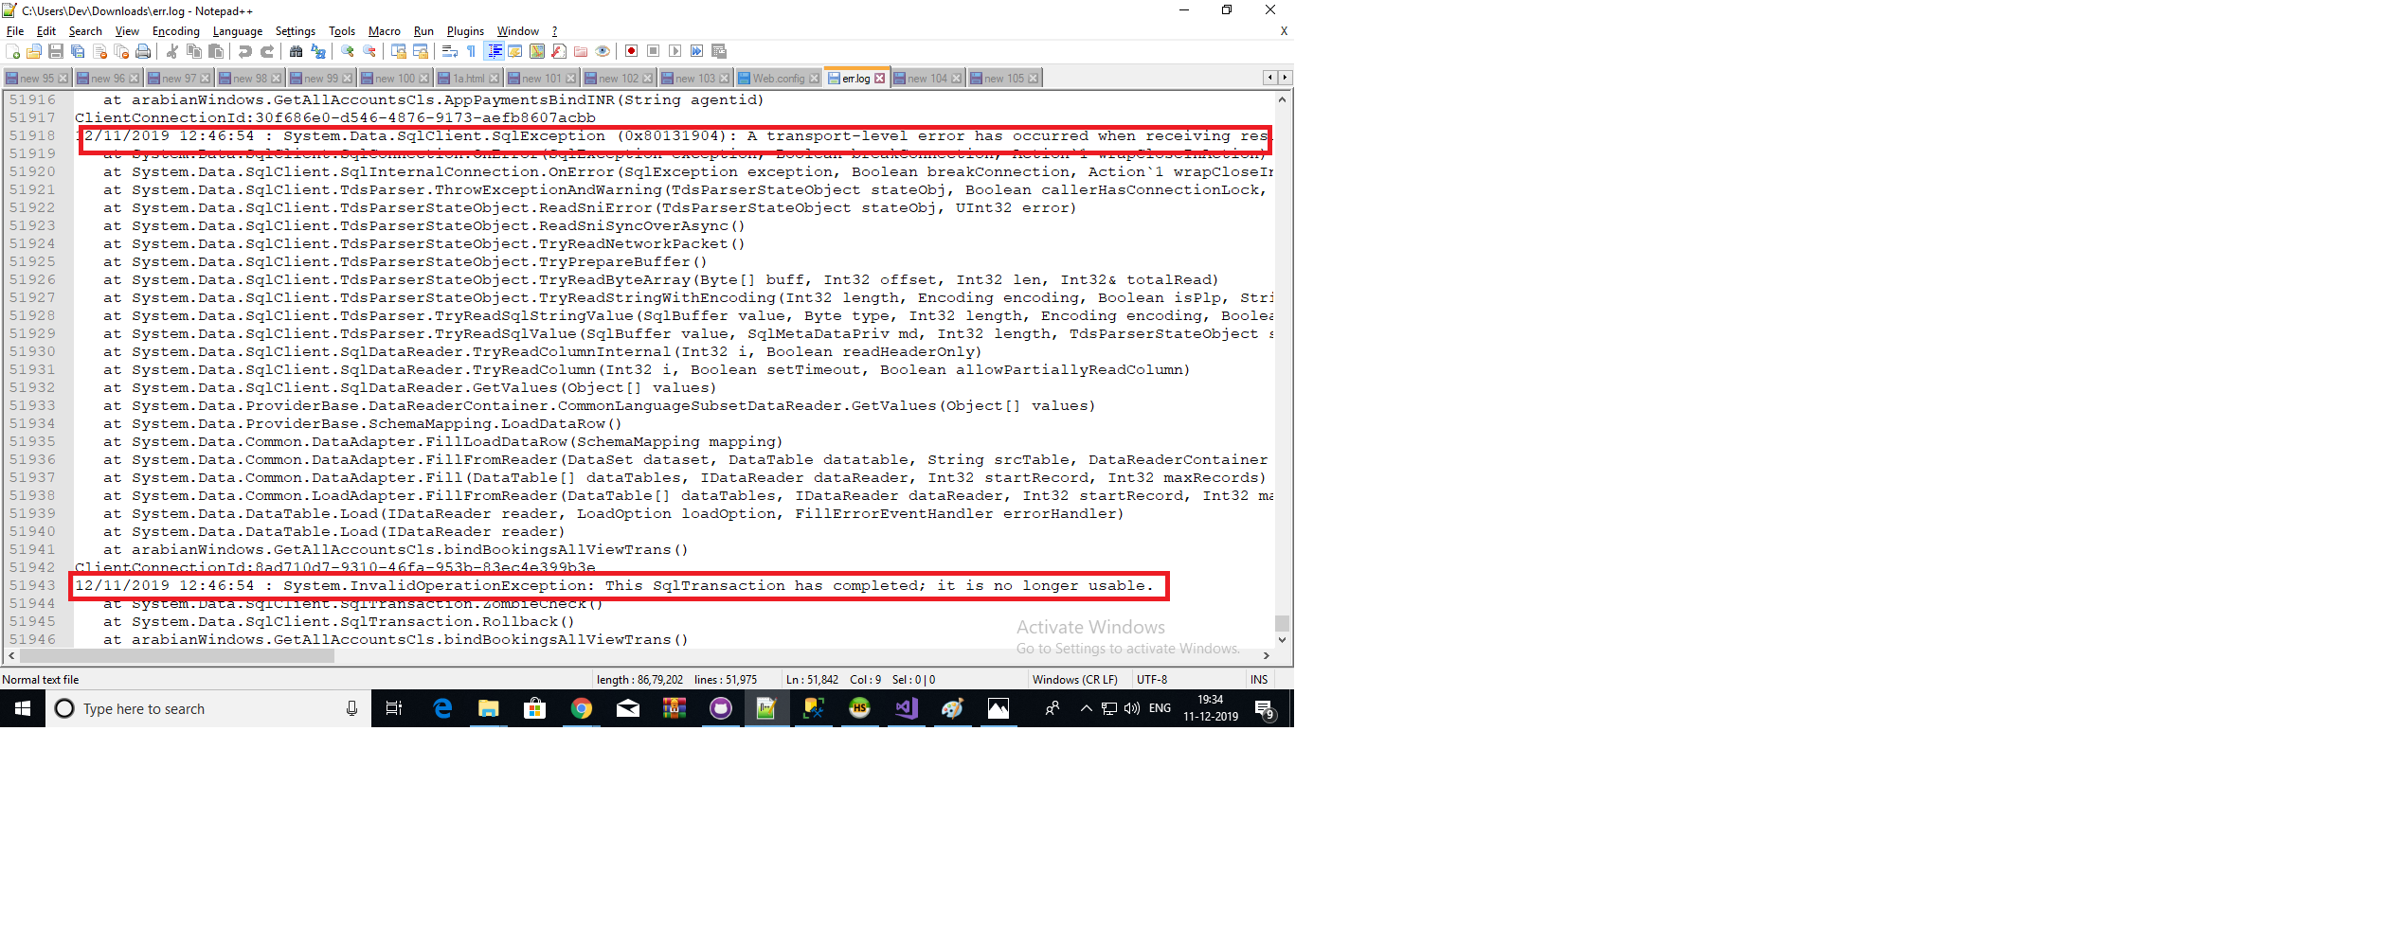Image resolution: width=2393 pixels, height=945 pixels.
Task: Open the Encoding menu
Action: click(176, 31)
